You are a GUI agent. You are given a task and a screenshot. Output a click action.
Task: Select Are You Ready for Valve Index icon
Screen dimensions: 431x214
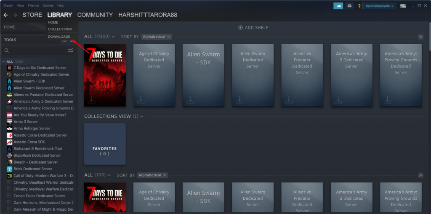[10, 115]
